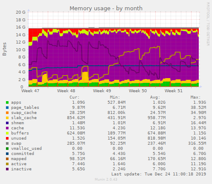Click the red unused legend swatch
Screen dimensions: 212x184
[7, 138]
